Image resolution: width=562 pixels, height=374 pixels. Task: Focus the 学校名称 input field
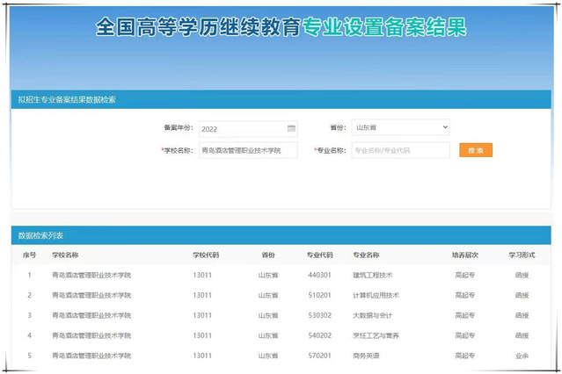pyautogui.click(x=248, y=150)
